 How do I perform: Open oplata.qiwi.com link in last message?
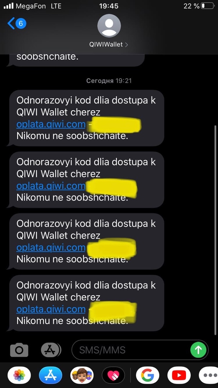tap(51, 309)
